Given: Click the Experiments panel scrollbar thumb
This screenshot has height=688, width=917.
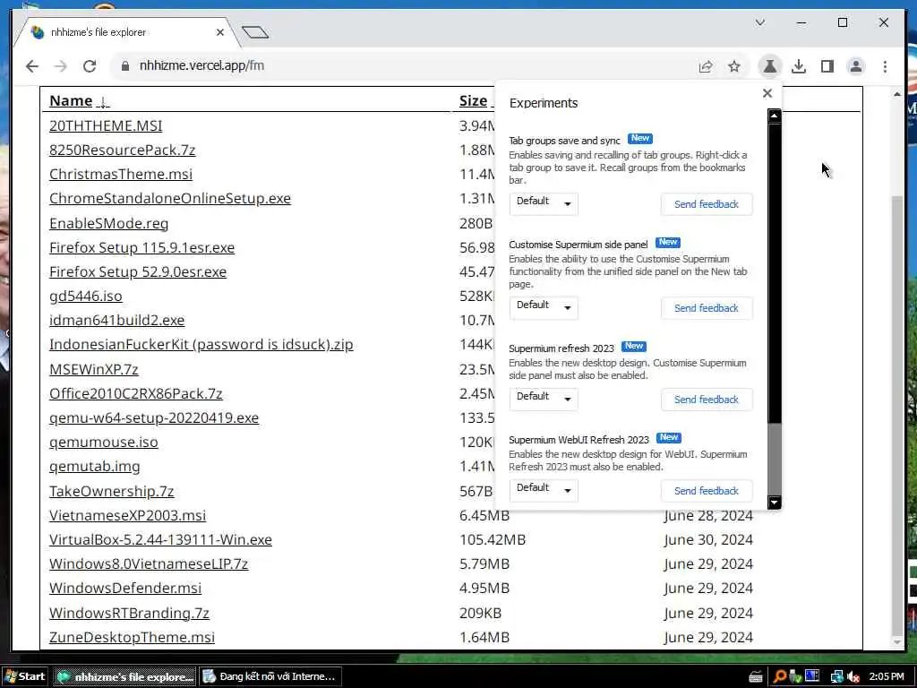Looking at the screenshot, I should coord(775,459).
